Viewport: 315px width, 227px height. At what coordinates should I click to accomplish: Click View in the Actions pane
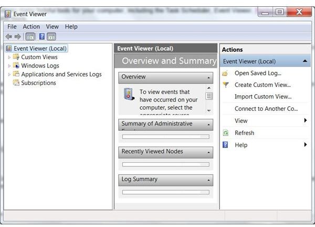pos(241,121)
